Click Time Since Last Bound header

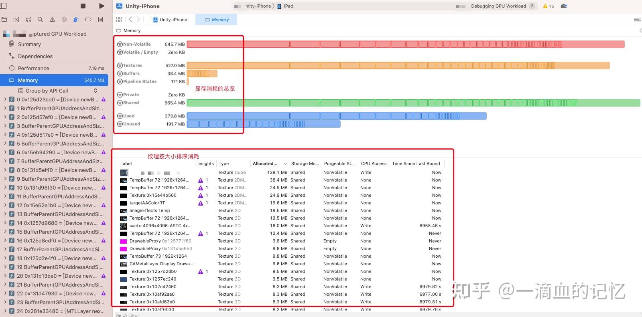416,164
